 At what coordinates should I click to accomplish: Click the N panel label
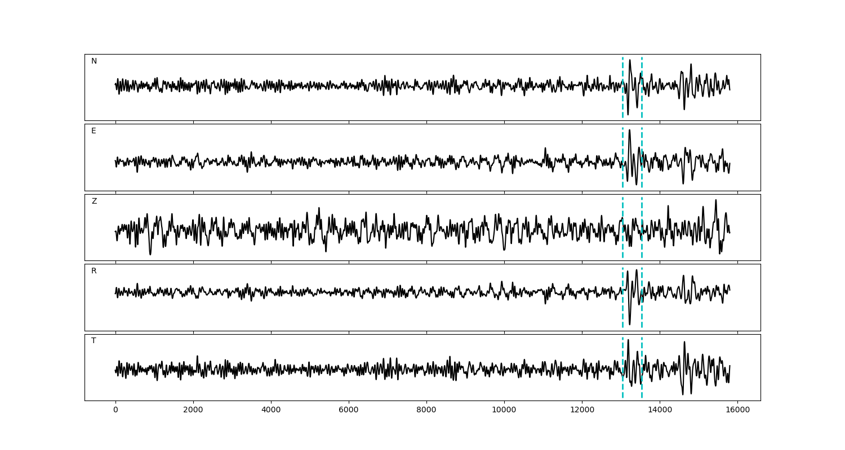94,61
